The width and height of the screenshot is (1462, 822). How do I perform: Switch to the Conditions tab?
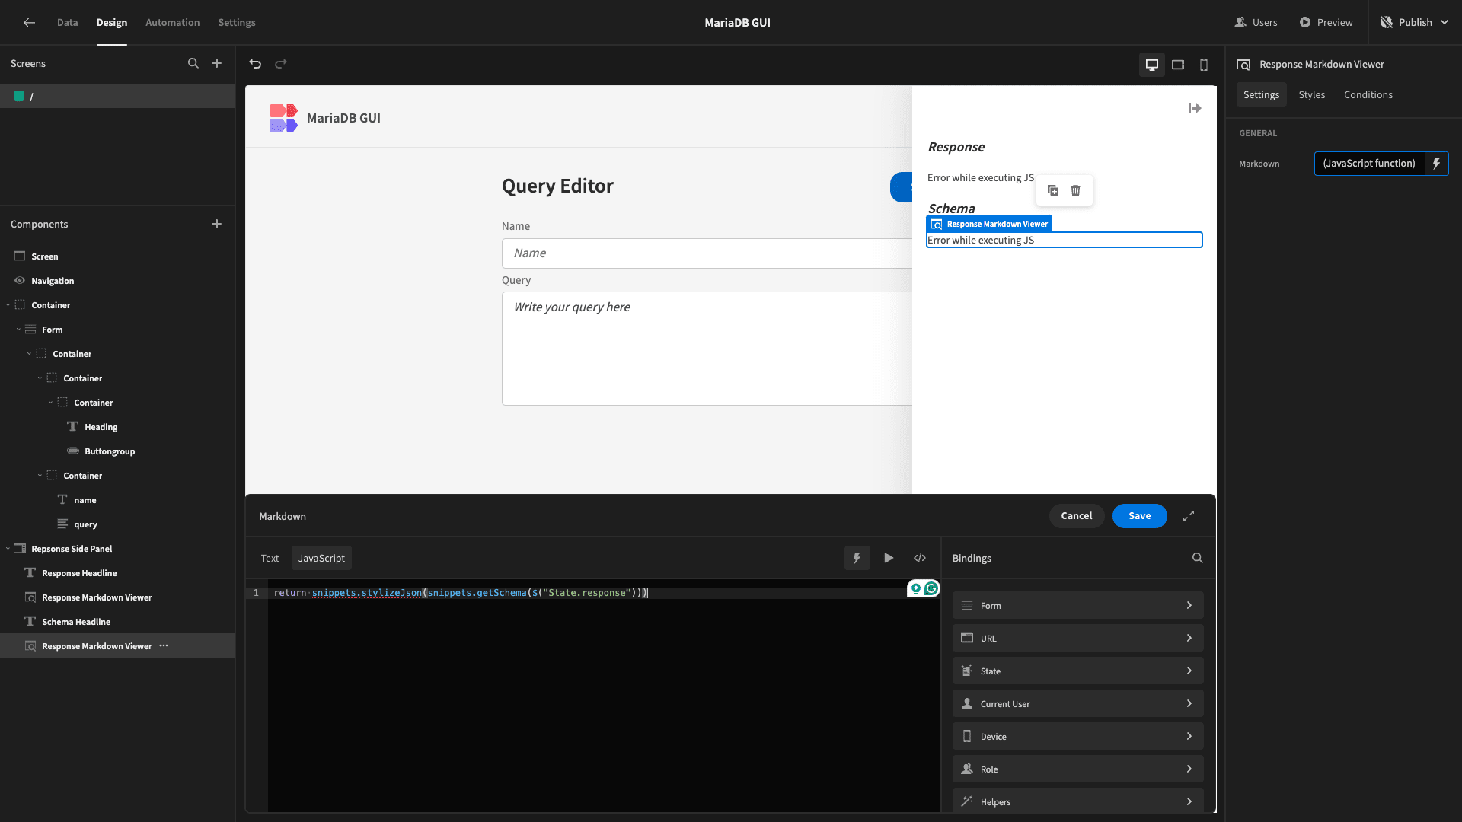[1368, 95]
